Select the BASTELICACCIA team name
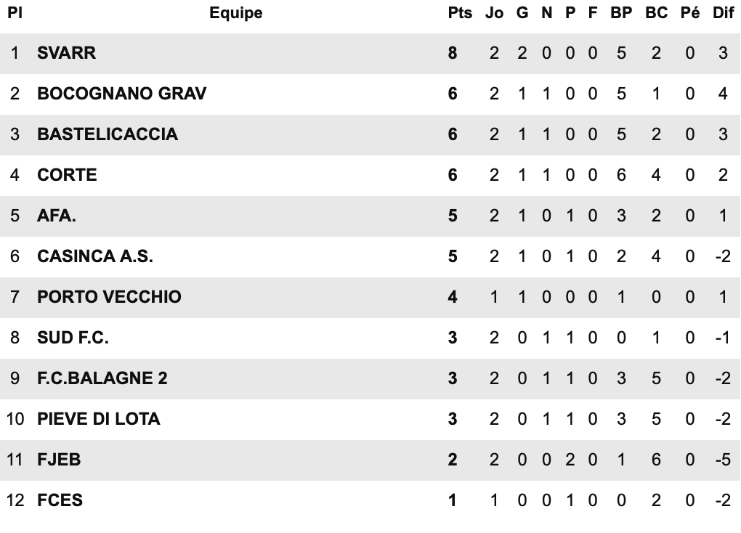Screen dimensions: 741x533 coord(107,134)
